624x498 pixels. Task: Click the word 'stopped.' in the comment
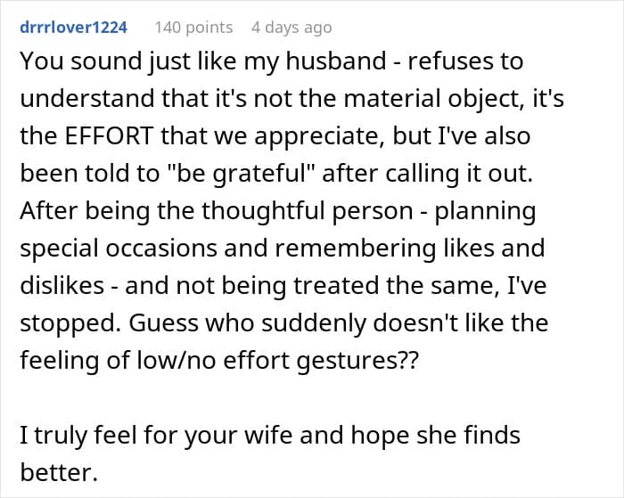(x=70, y=323)
